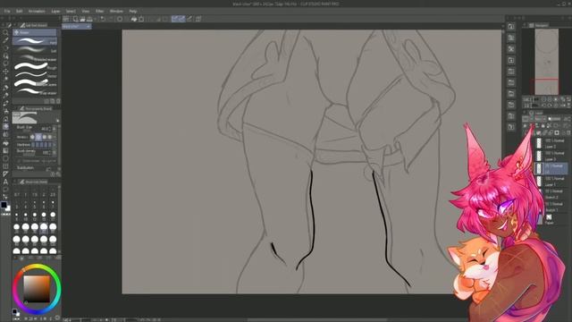Open the Edit menu

point(19,12)
